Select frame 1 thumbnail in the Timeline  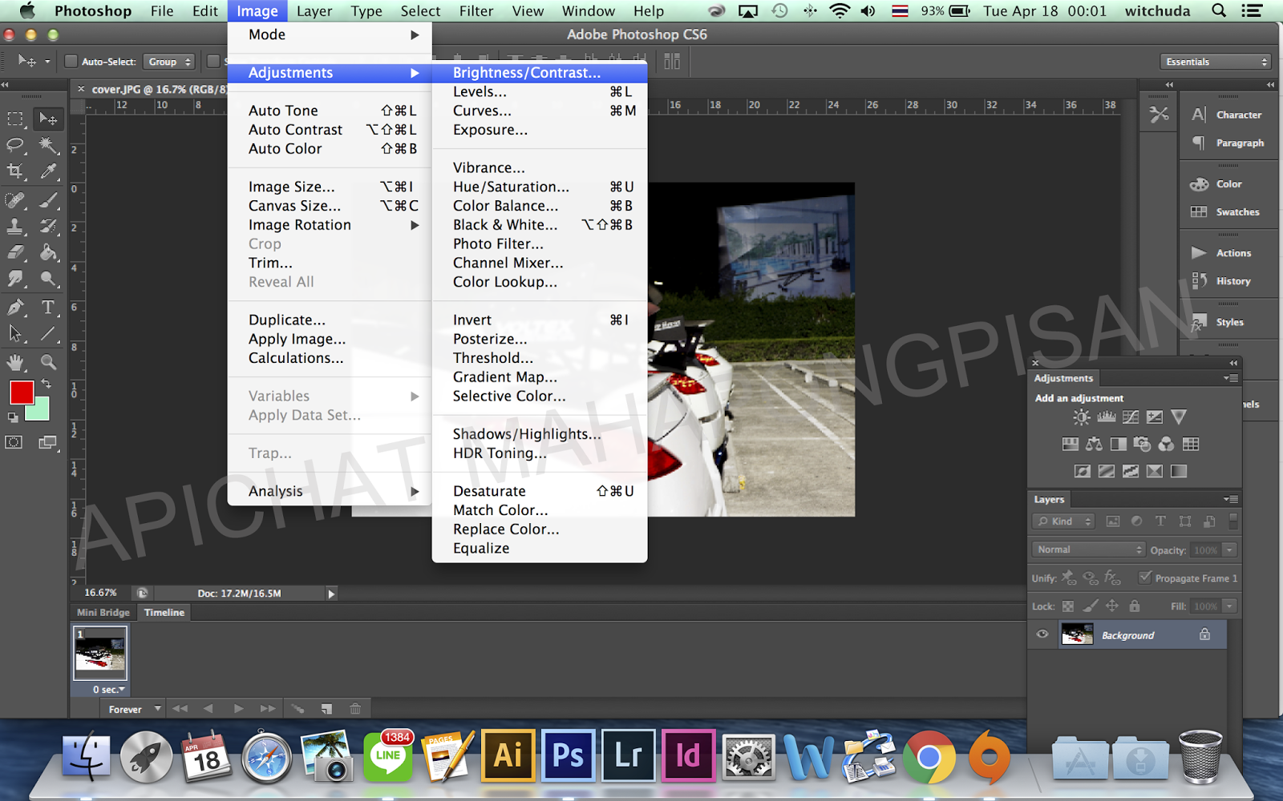pyautogui.click(x=99, y=653)
